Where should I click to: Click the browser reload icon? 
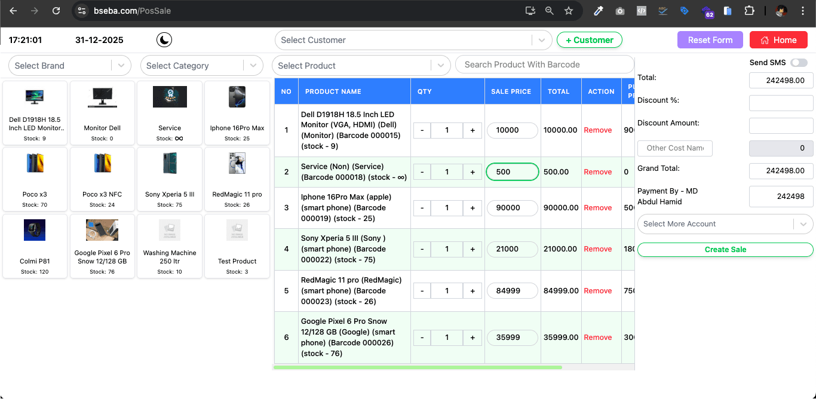(x=56, y=11)
